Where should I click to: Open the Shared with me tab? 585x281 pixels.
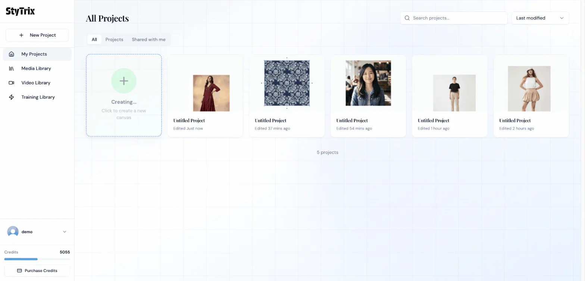coord(148,40)
